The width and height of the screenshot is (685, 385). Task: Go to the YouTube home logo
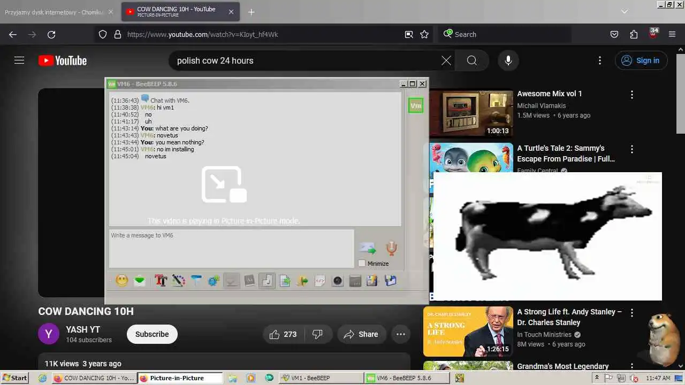(63, 60)
